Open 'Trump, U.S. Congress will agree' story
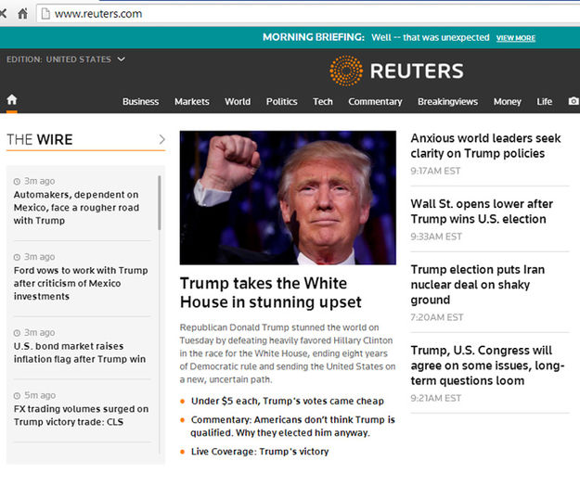The width and height of the screenshot is (580, 487). click(487, 365)
